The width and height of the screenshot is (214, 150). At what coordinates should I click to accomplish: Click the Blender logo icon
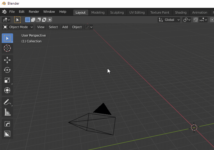[x=4, y=12]
